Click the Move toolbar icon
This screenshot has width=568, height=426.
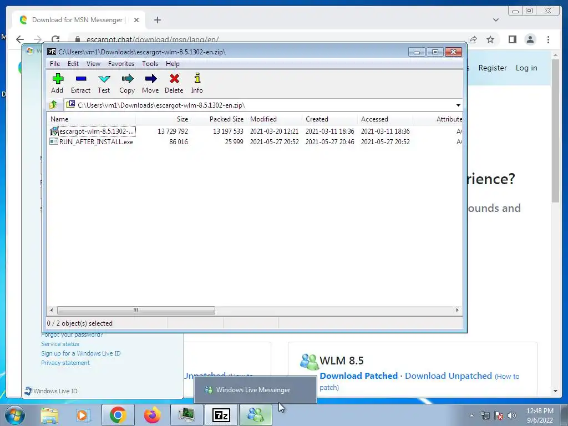pyautogui.click(x=150, y=83)
